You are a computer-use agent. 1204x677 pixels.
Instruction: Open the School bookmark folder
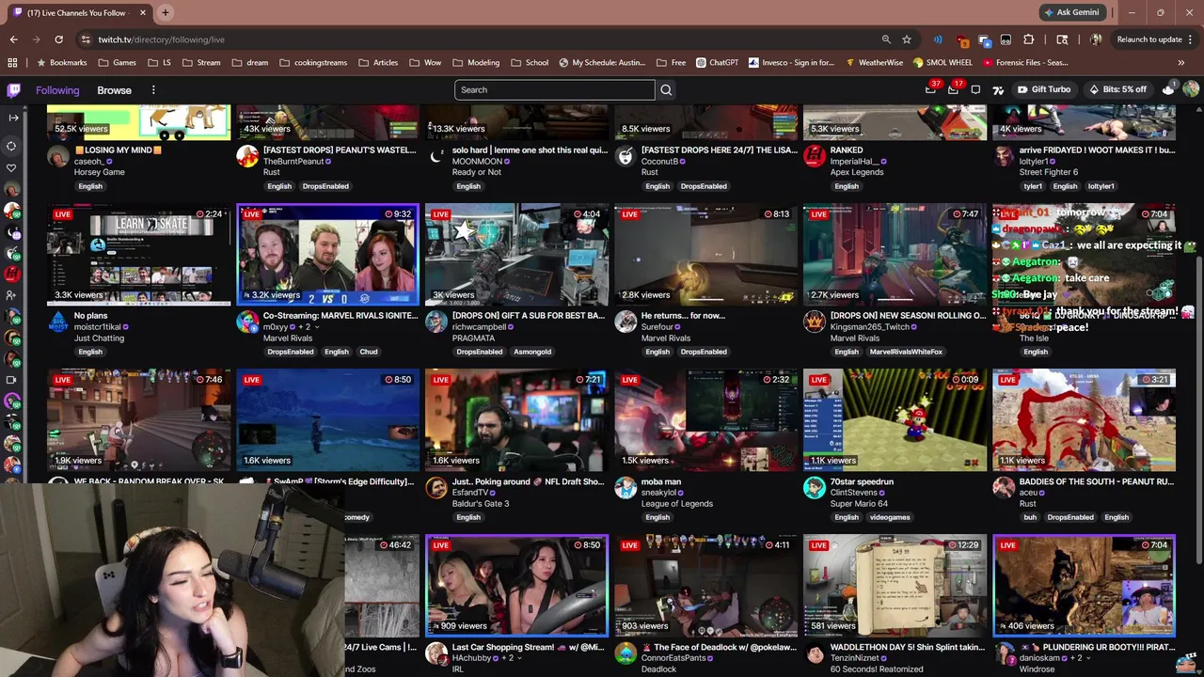click(x=530, y=63)
